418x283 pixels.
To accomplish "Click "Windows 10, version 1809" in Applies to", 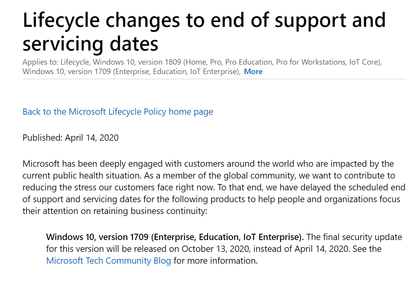I will click(x=136, y=62).
